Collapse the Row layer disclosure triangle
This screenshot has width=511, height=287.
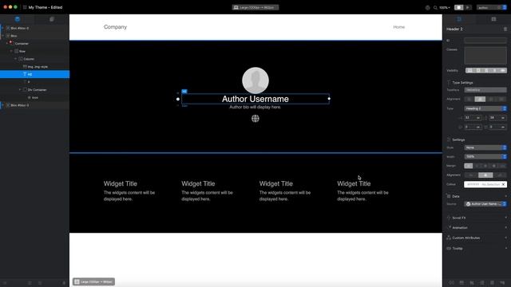11,51
